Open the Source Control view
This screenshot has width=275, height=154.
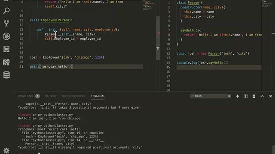pos(6,24)
